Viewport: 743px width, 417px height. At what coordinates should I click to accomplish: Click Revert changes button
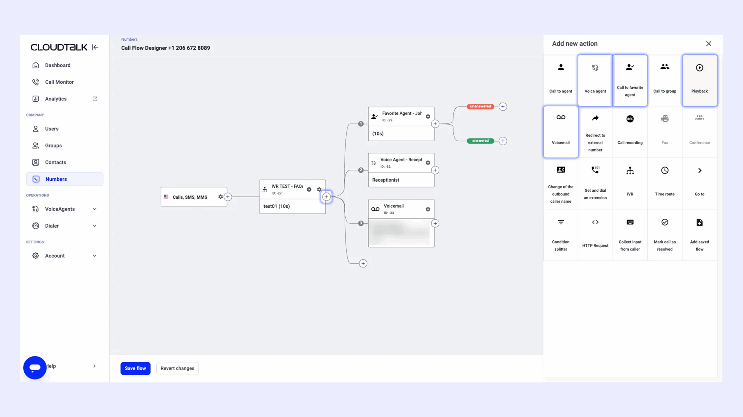click(177, 368)
